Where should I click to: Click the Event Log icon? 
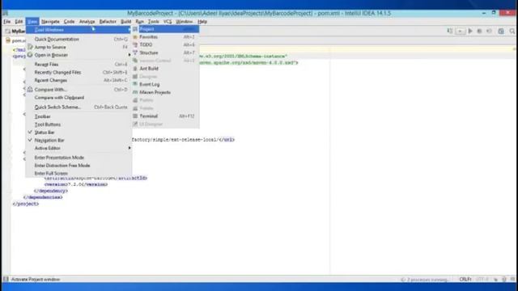pyautogui.click(x=135, y=84)
